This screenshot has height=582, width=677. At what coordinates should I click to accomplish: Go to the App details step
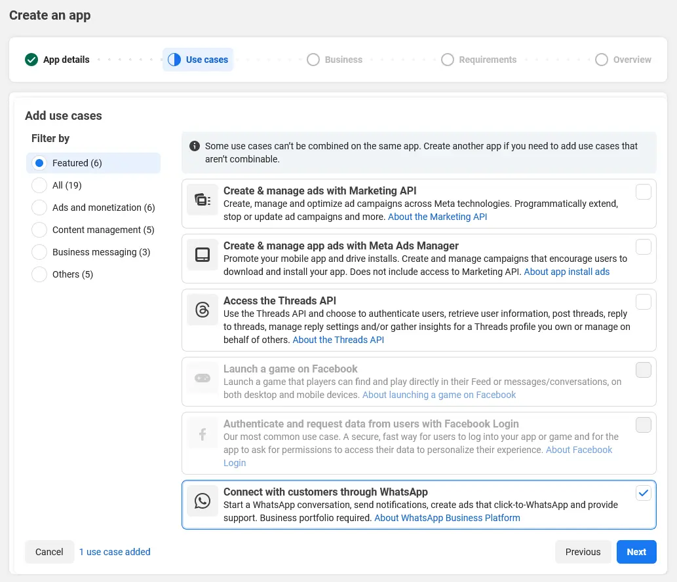tap(58, 60)
